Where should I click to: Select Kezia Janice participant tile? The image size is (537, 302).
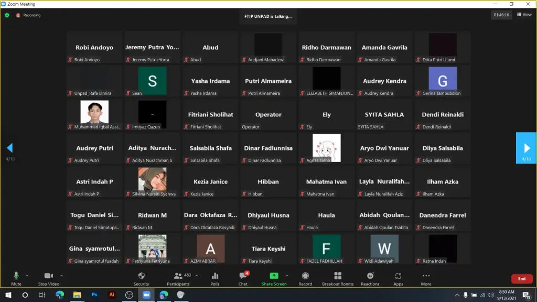click(x=210, y=182)
